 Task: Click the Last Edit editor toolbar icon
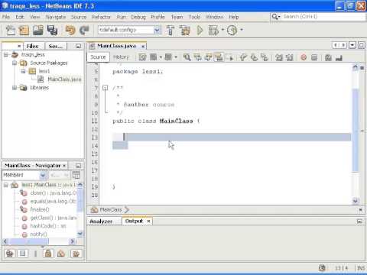point(142,57)
